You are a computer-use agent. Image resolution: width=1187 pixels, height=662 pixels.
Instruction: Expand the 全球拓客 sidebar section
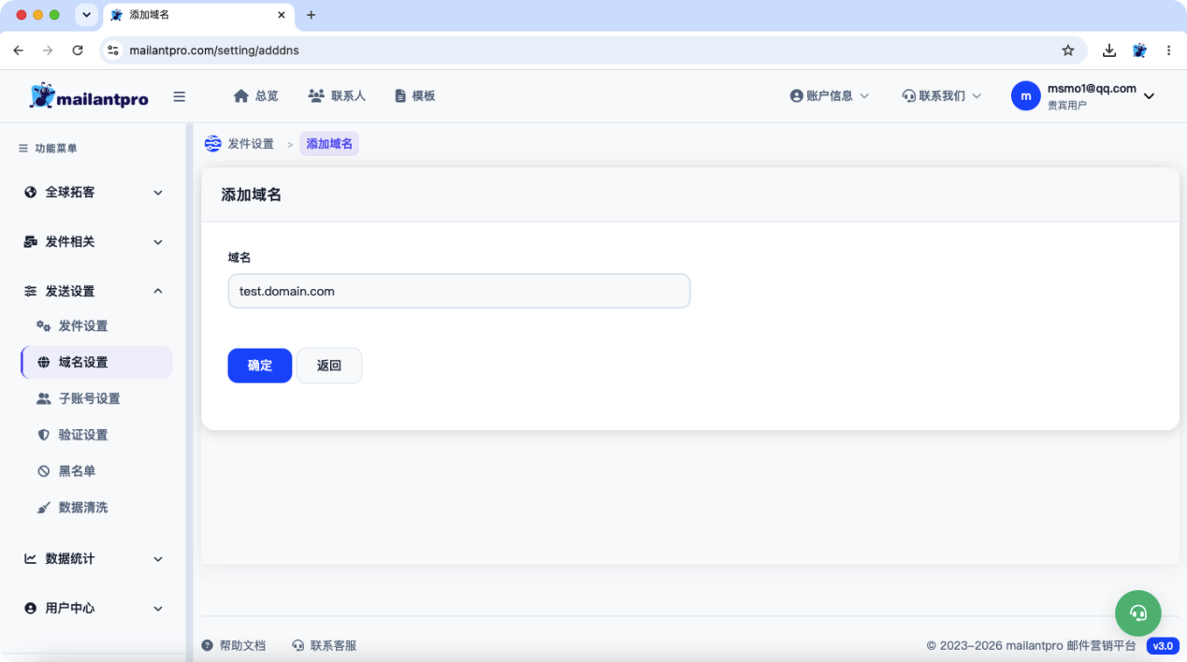pyautogui.click(x=94, y=193)
